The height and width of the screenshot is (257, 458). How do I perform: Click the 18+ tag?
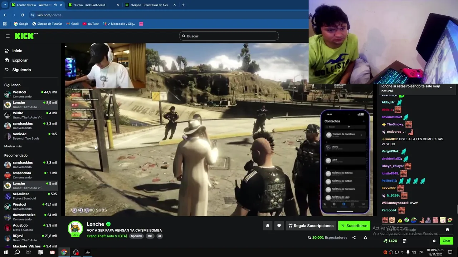[150, 236]
